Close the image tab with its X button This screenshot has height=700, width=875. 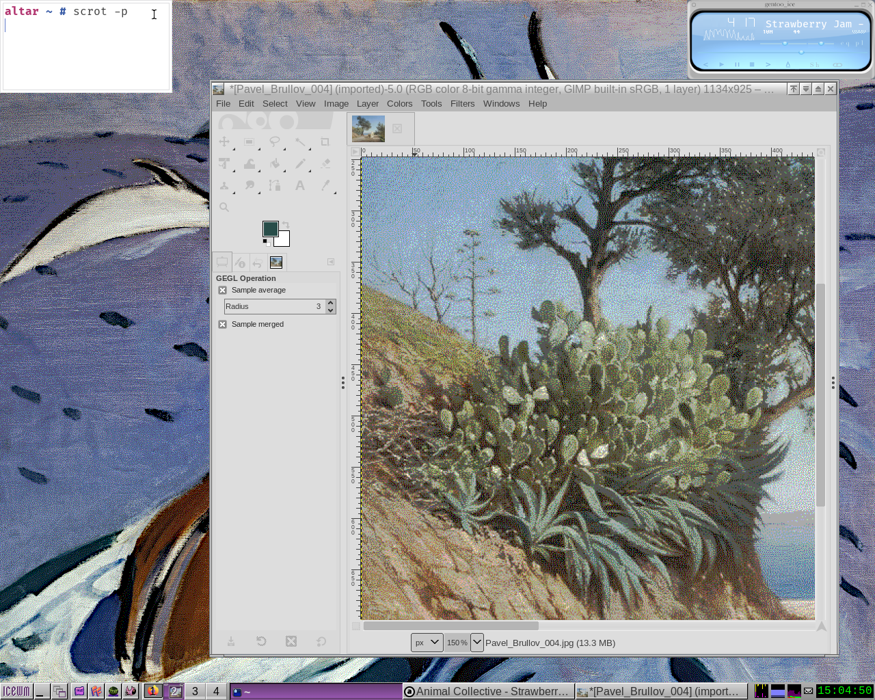pyautogui.click(x=397, y=129)
